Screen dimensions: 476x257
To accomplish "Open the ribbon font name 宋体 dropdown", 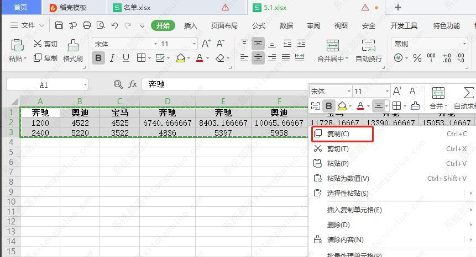I will (x=155, y=44).
